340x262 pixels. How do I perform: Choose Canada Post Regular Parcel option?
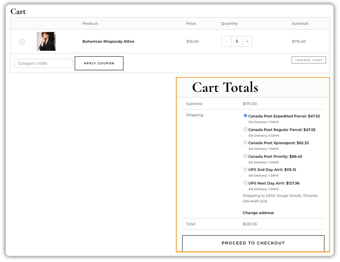point(245,129)
